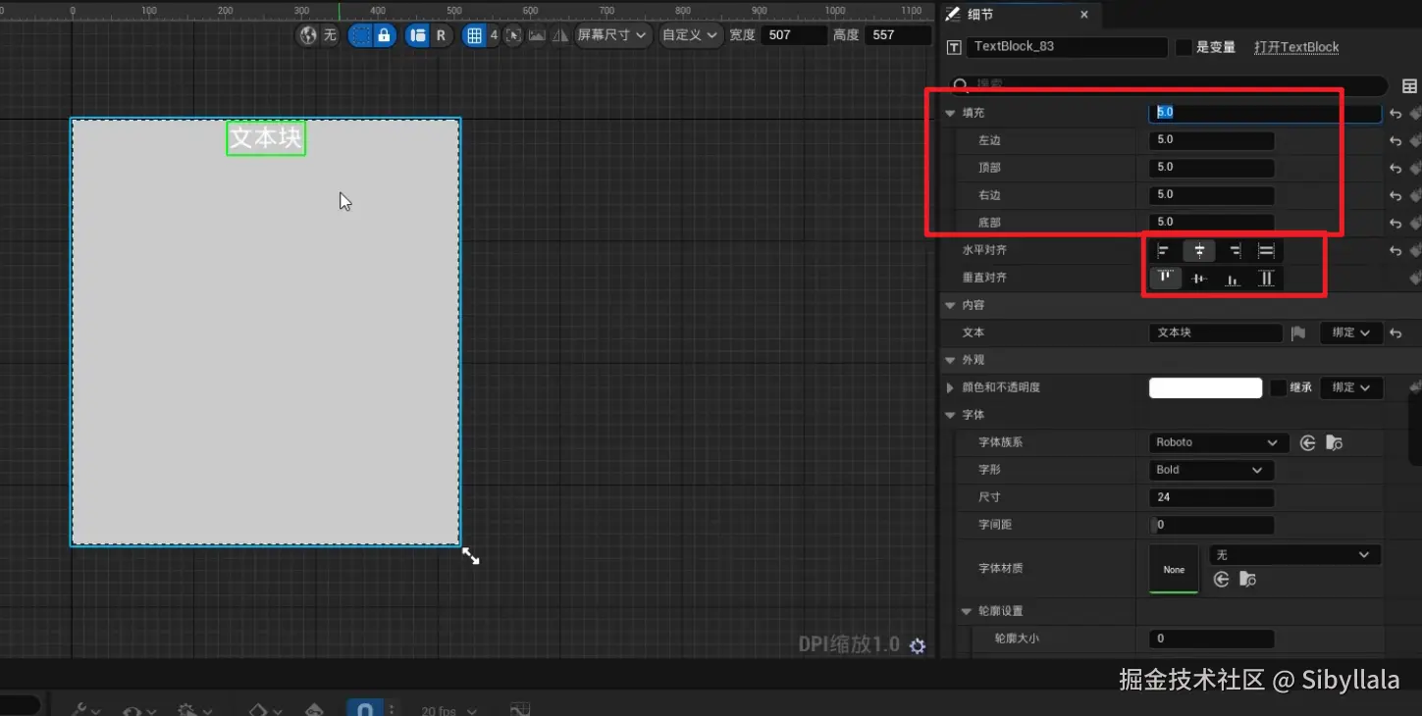This screenshot has height=716, width=1422.
Task: Set vertical alignment to fill
Action: click(x=1267, y=279)
